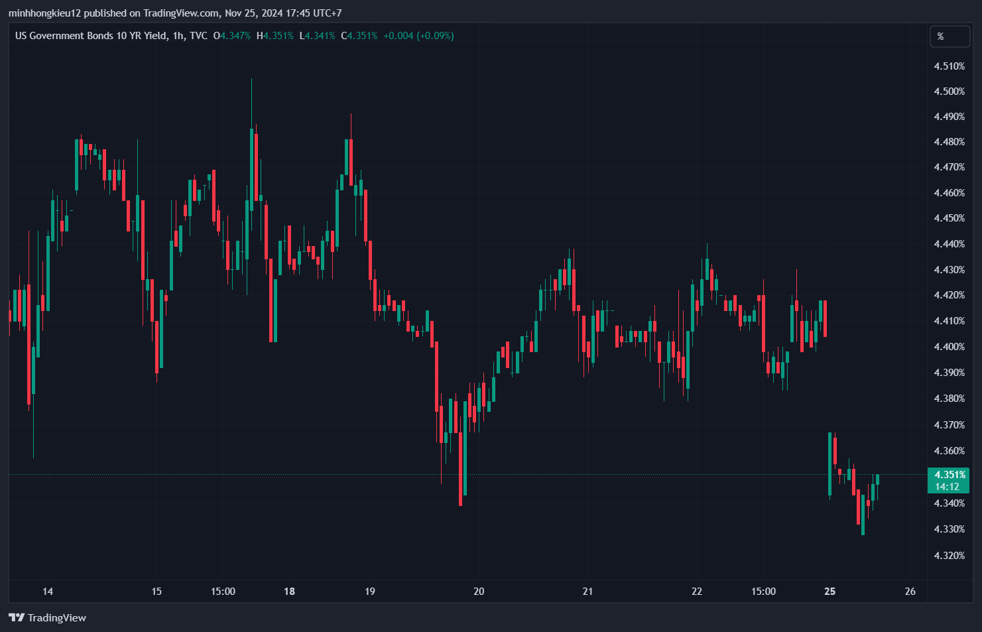This screenshot has width=982, height=632.
Task: Click the 4.390% price axis label
Action: click(x=950, y=373)
